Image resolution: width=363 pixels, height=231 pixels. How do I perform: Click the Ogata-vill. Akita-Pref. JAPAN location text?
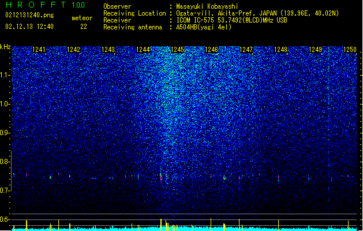tap(257, 13)
